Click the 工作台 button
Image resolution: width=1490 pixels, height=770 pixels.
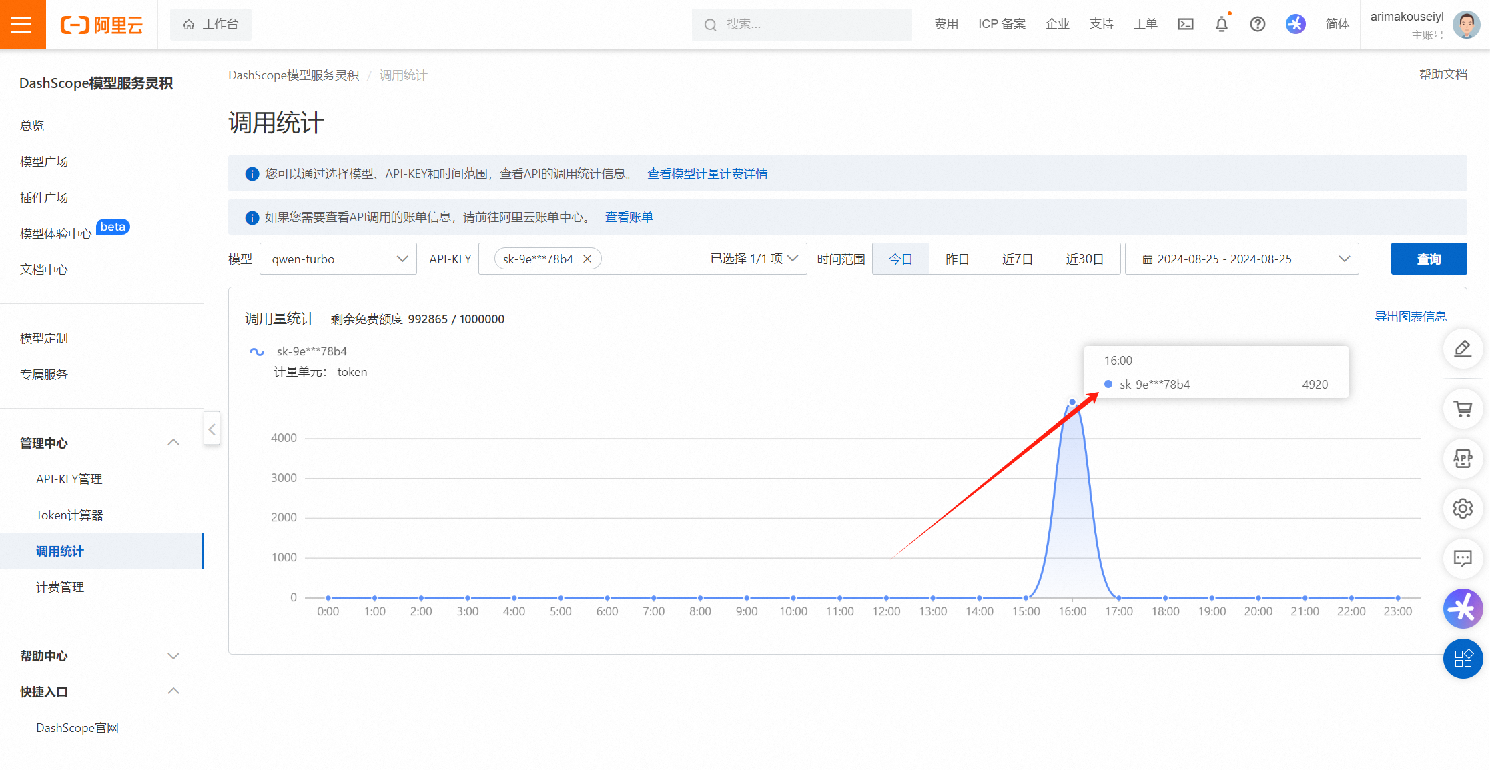click(x=211, y=25)
